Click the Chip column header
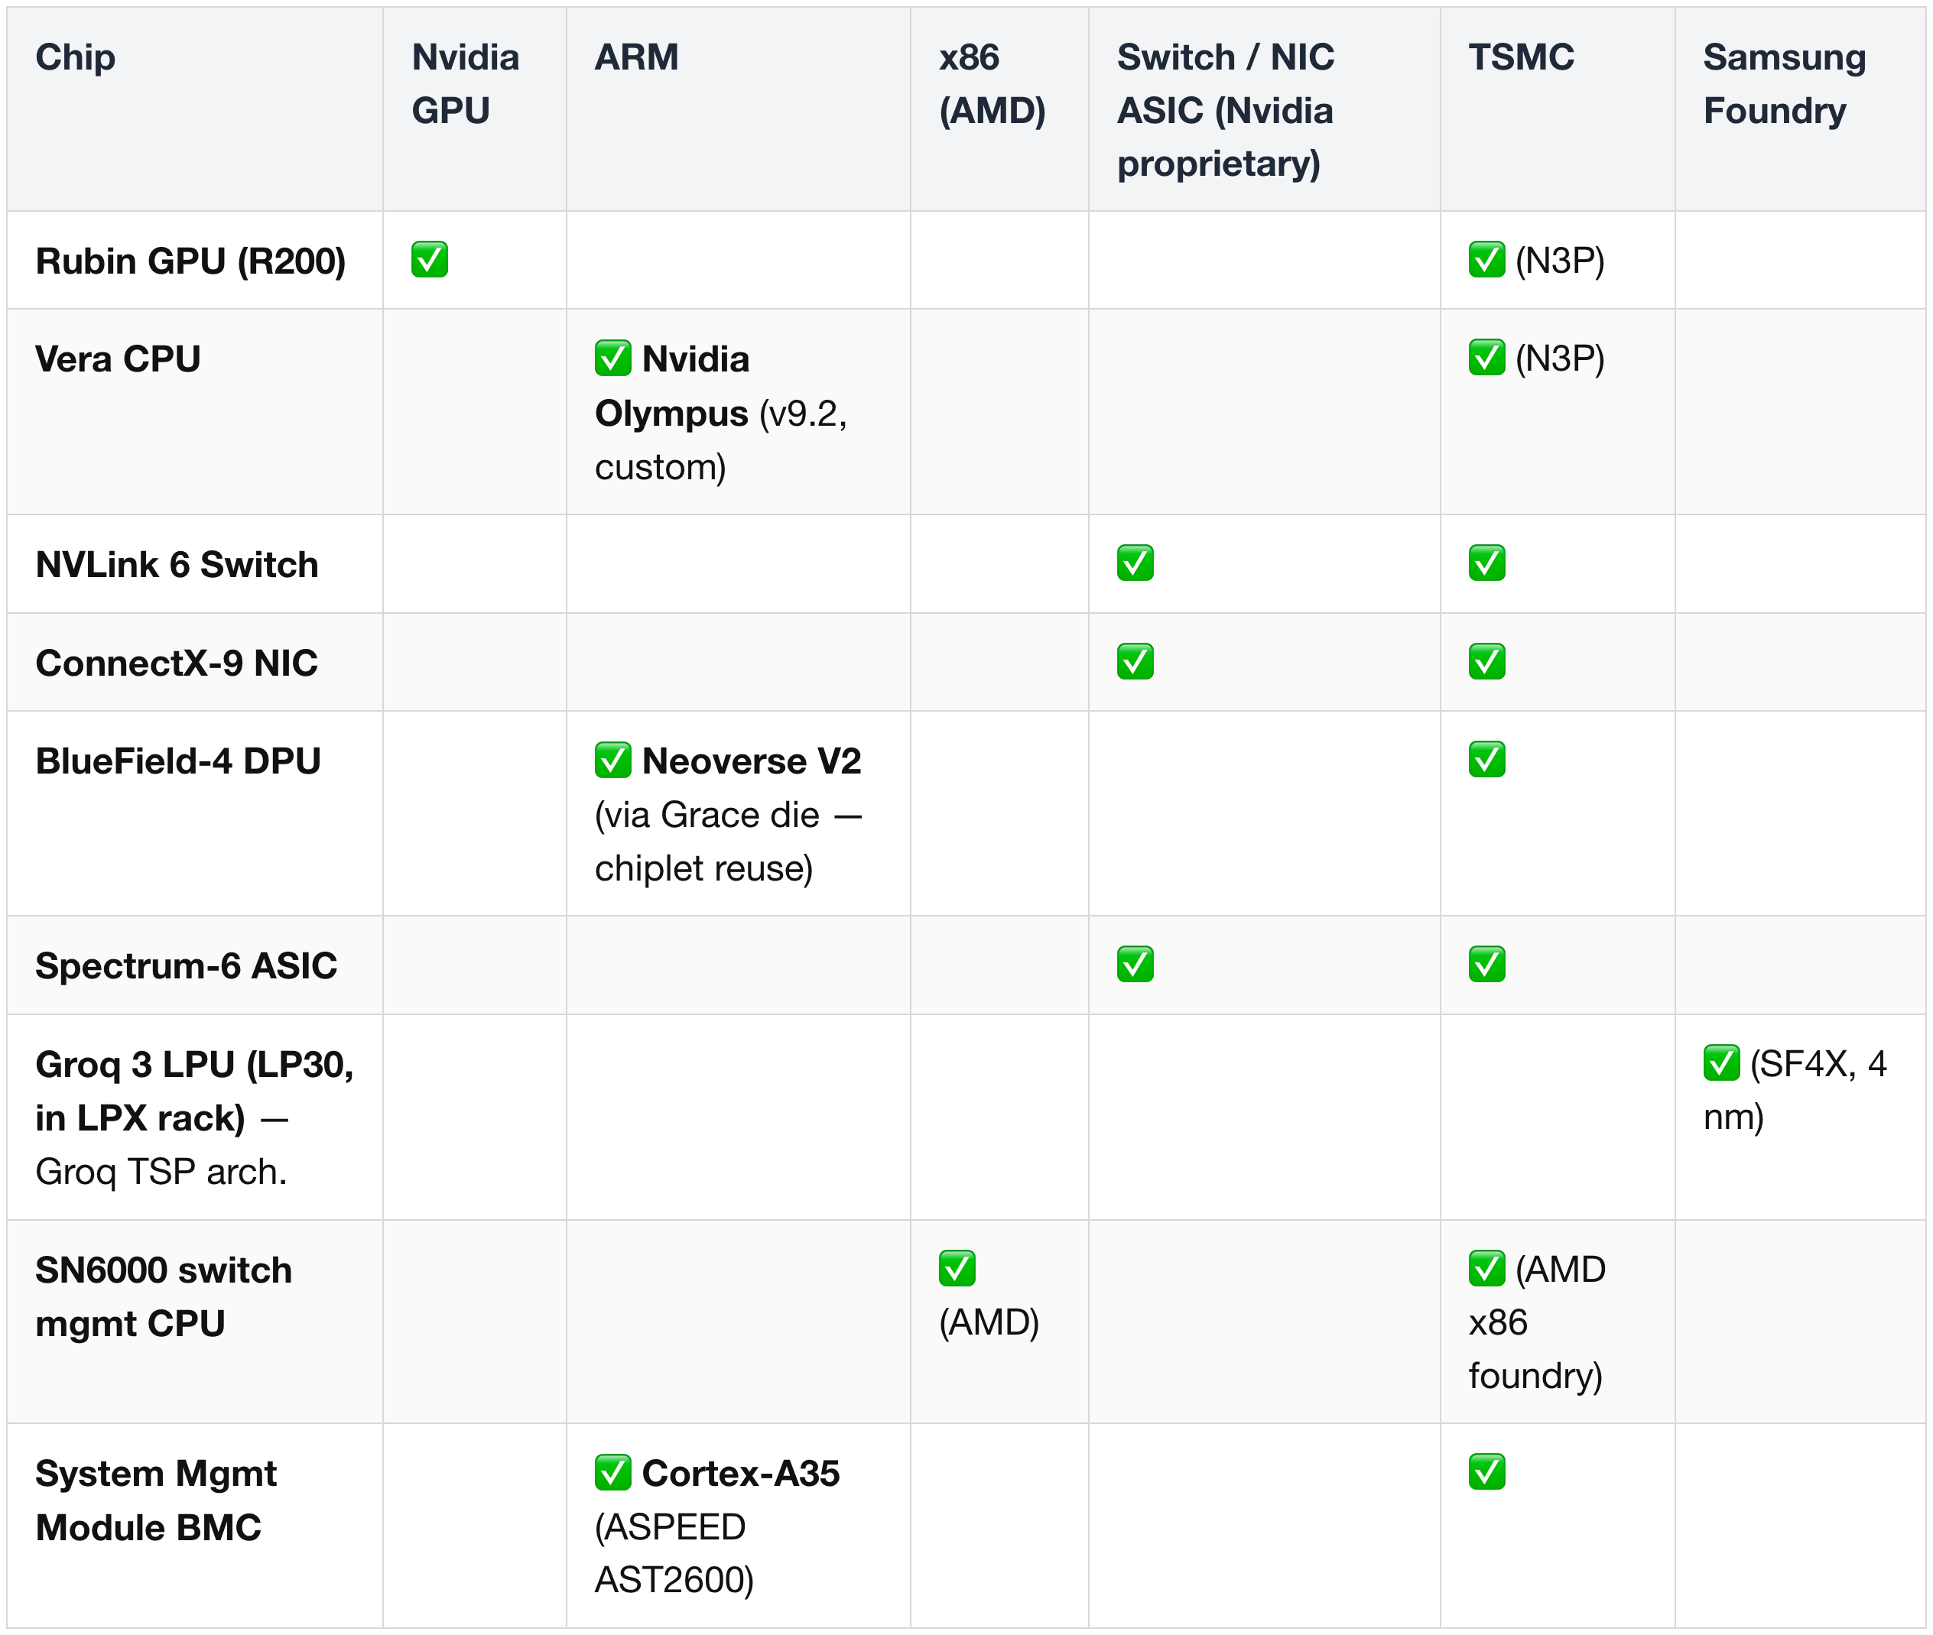 click(75, 57)
